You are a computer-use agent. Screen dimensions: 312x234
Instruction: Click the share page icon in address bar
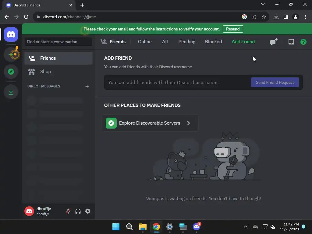click(x=254, y=17)
